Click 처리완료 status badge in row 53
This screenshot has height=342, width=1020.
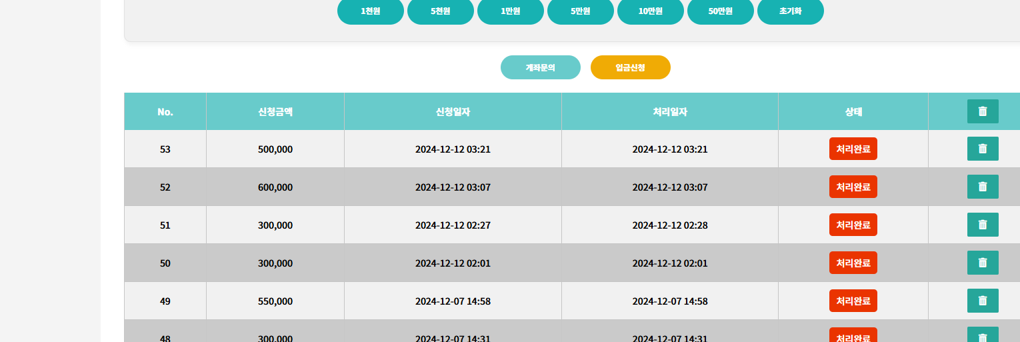pyautogui.click(x=853, y=149)
